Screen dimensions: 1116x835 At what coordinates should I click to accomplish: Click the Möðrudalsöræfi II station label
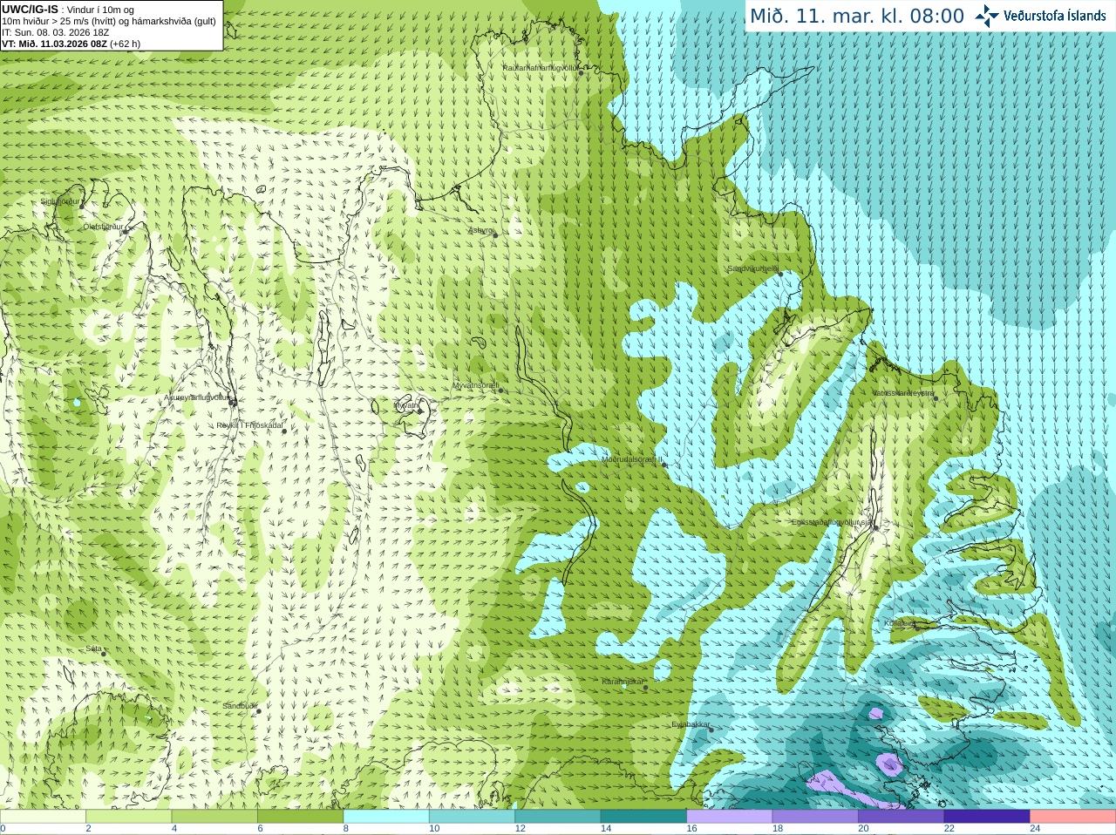point(632,459)
